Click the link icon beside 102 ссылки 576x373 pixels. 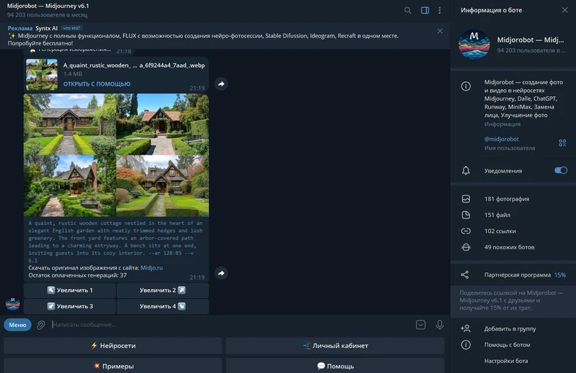click(466, 231)
